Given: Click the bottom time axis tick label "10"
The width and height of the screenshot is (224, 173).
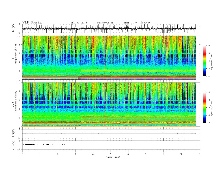Looking at the screenshot, I should (199, 154).
